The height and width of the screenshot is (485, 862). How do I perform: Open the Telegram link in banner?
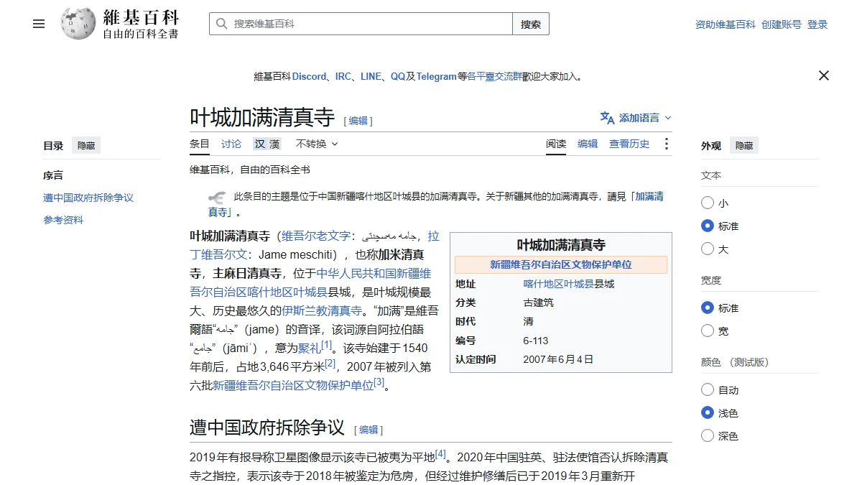click(x=437, y=76)
